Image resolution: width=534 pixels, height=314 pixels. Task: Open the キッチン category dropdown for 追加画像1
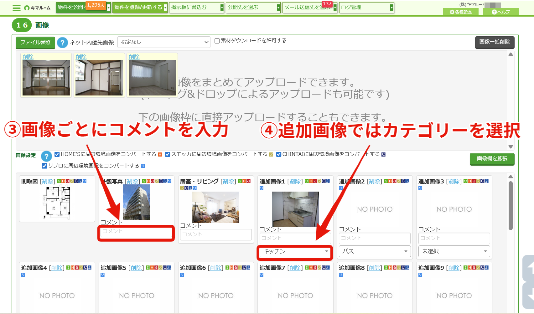[x=295, y=251]
